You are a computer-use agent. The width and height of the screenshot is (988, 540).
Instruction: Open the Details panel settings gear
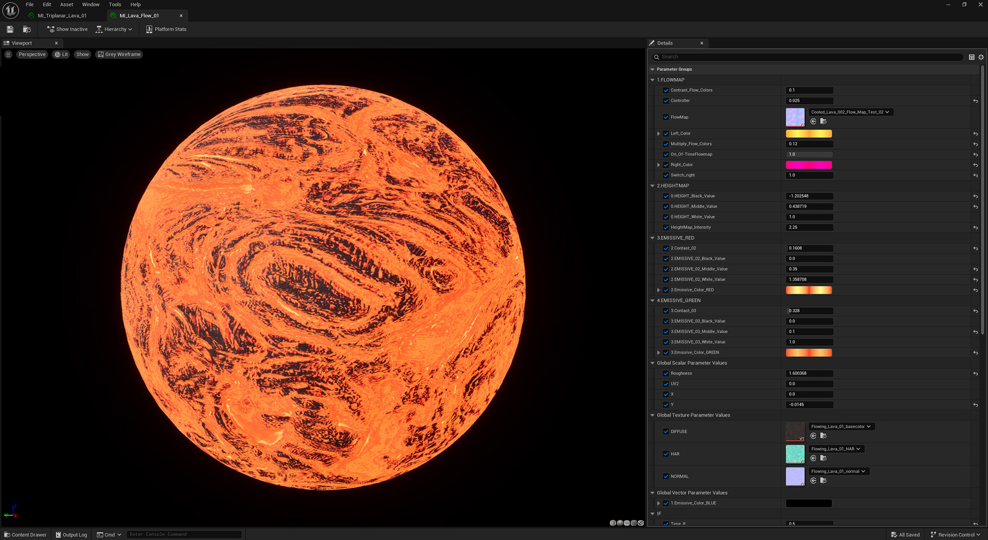981,57
